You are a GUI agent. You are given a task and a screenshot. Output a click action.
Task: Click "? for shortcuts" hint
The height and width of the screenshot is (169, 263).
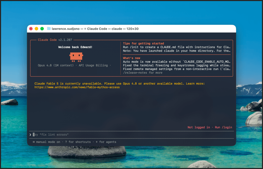78,142
